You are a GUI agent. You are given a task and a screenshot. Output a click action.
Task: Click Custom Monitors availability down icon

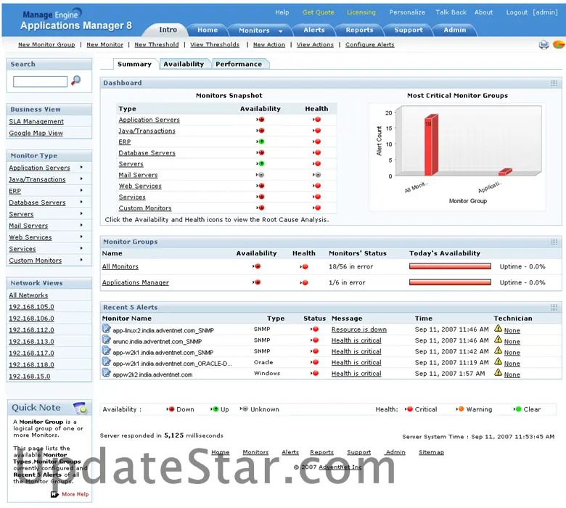click(261, 208)
